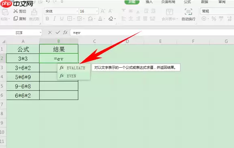Confirm formula entry with the checkmark button
Image resolution: width=234 pixels, height=148 pixels.
point(58,32)
